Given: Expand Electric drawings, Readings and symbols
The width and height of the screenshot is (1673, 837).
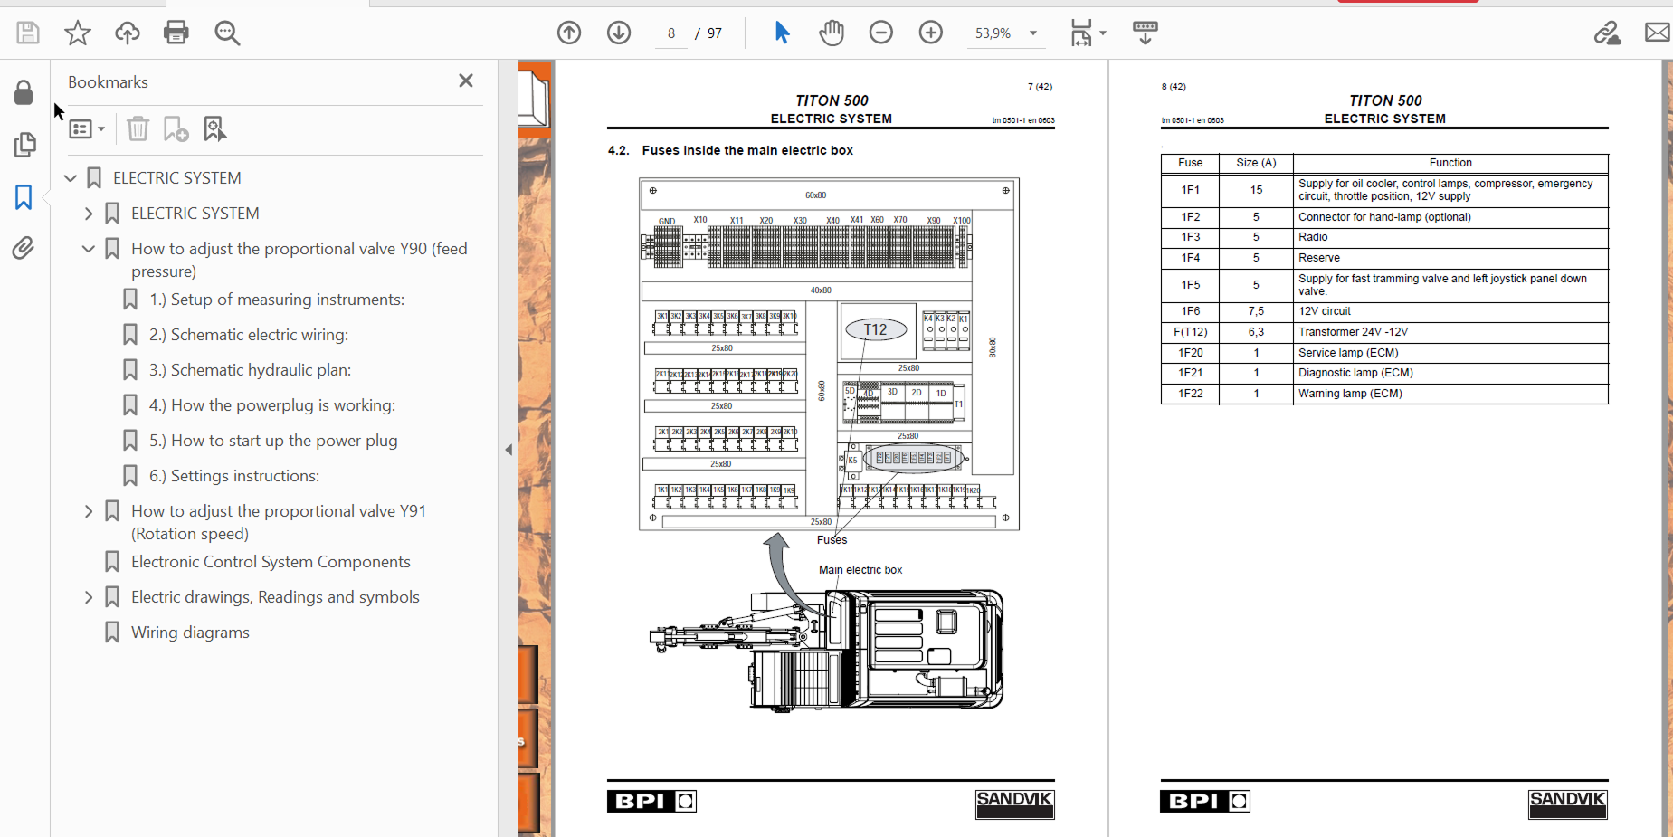Looking at the screenshot, I should 89,597.
